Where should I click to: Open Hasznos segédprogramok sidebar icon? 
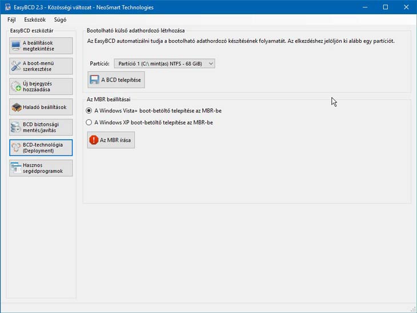17,168
